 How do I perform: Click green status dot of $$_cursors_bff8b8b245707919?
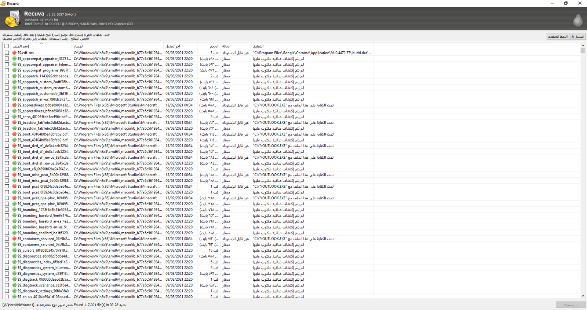[15, 250]
